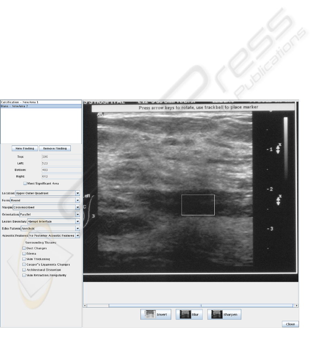312x350 pixels.
Task: Click the white region marker on ultrasound
Action: pyautogui.click(x=198, y=205)
